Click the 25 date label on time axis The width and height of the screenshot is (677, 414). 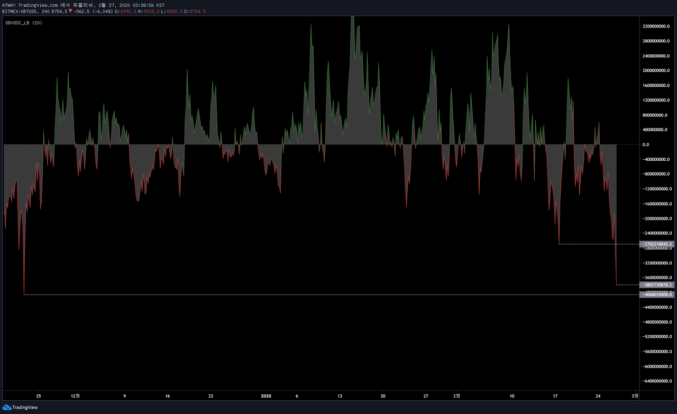(39, 395)
